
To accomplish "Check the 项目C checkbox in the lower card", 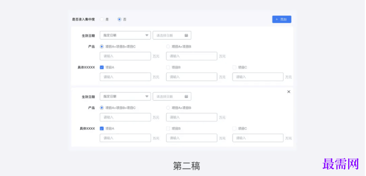I will point(234,128).
